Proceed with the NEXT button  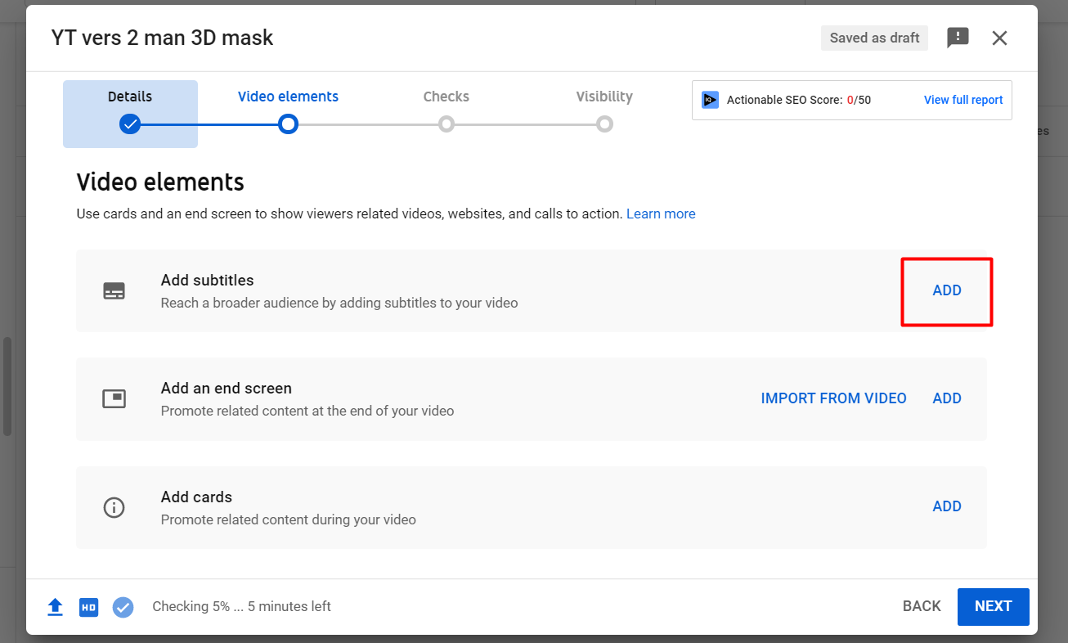(993, 606)
